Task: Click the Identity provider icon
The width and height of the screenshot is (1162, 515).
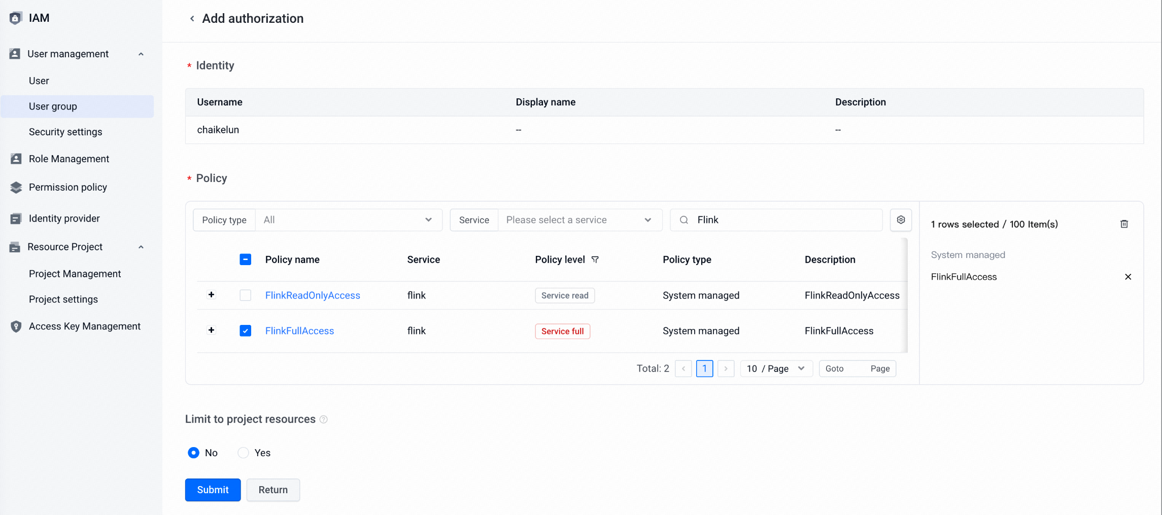Action: (x=16, y=218)
